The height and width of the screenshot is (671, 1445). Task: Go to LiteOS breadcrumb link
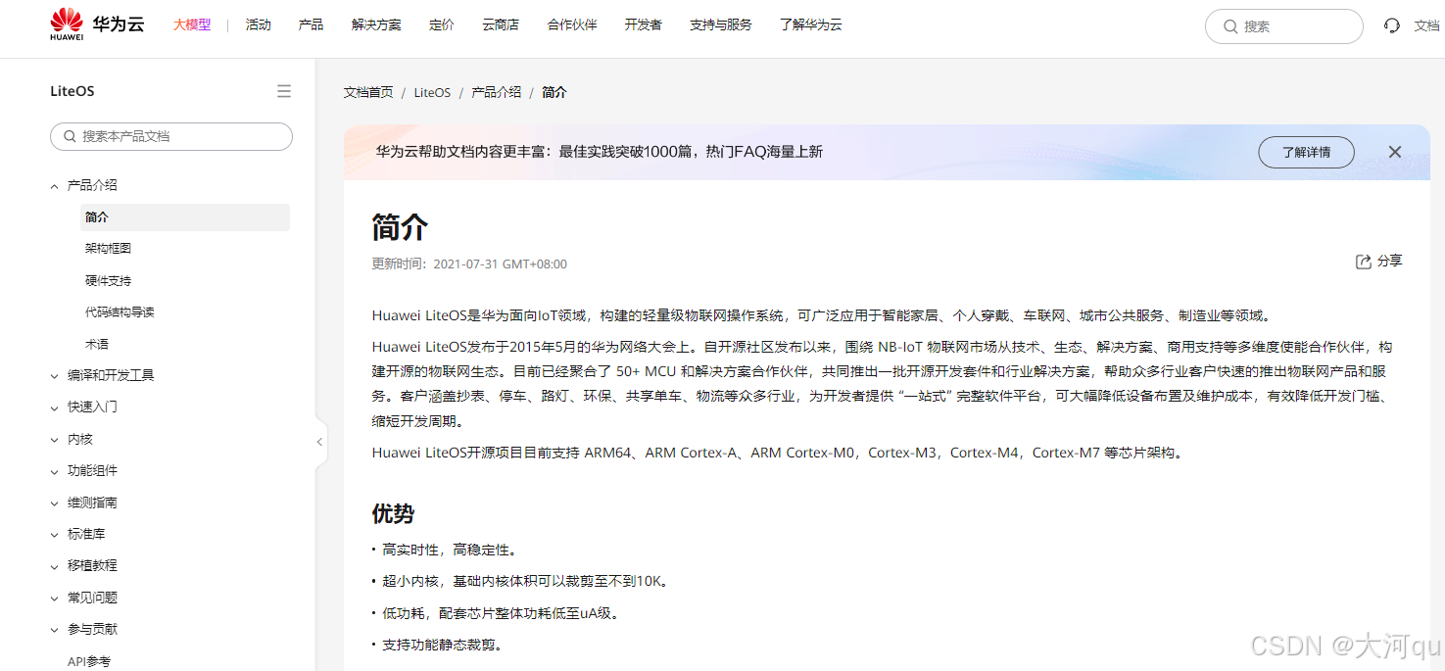tap(432, 92)
